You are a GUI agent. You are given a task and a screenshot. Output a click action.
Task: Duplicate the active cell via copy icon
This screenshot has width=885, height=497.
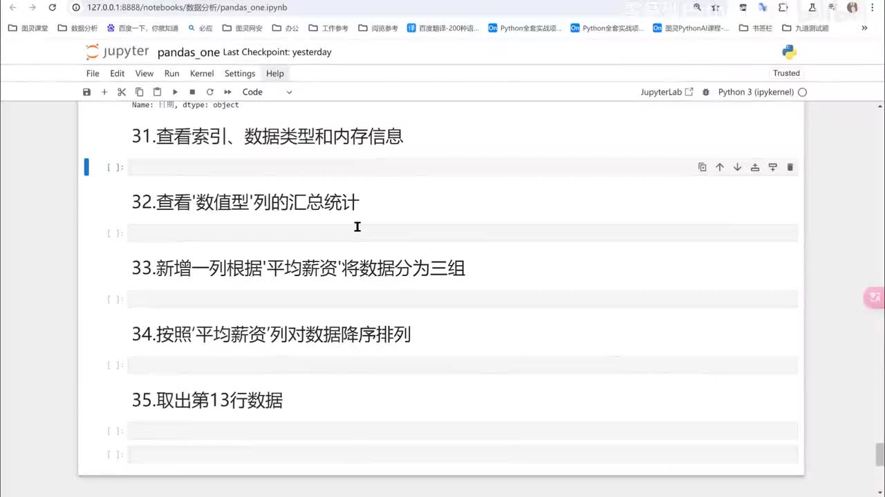702,167
